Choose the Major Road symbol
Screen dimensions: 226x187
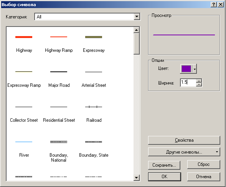tap(59, 78)
